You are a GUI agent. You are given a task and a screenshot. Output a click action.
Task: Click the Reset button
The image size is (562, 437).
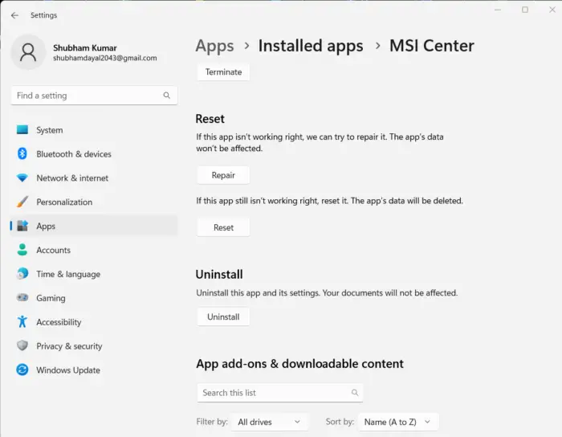point(223,227)
